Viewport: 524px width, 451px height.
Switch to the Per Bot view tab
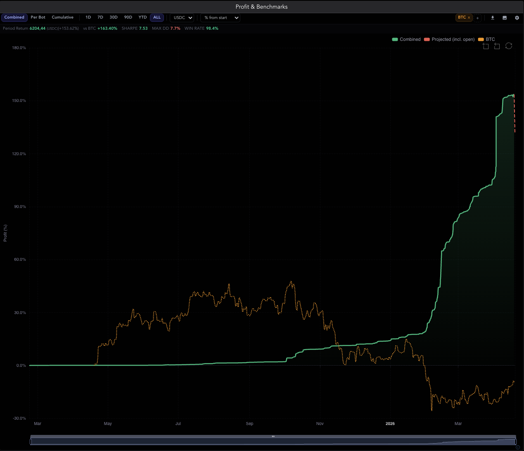click(x=38, y=17)
